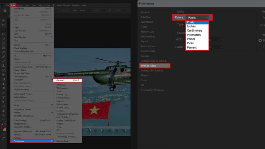Select the Eyedropper tool

click(3, 52)
